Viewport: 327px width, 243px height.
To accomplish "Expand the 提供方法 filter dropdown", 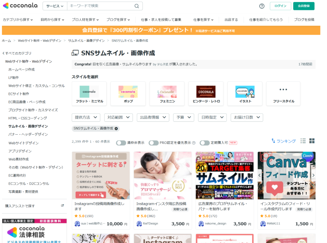I will tap(86, 117).
